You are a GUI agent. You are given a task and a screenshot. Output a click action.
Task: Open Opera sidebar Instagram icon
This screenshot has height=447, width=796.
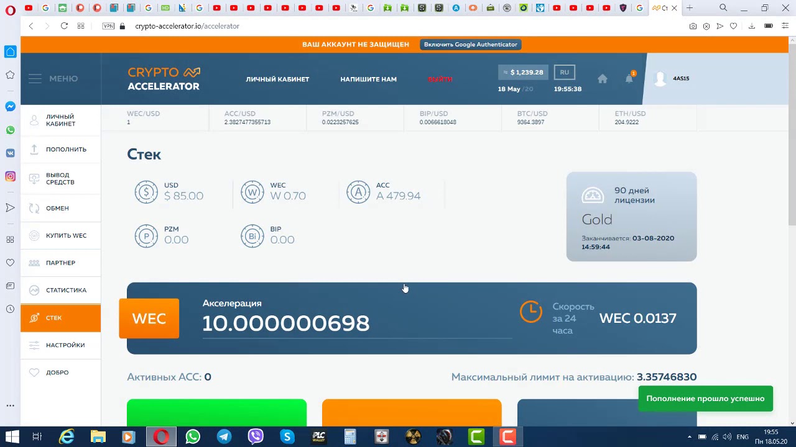tap(10, 176)
